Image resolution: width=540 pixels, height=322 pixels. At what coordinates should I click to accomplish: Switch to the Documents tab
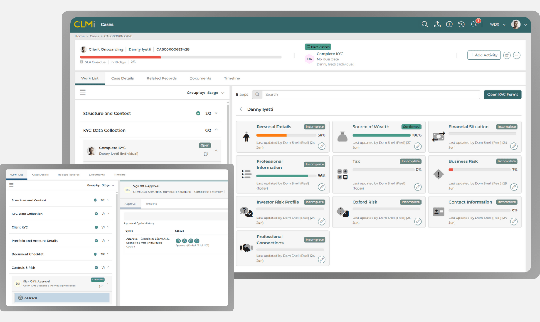(x=200, y=78)
